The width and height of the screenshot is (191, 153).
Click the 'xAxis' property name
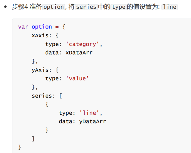(40, 36)
